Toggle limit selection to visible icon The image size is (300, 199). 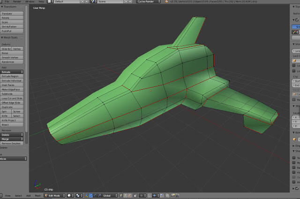135,196
